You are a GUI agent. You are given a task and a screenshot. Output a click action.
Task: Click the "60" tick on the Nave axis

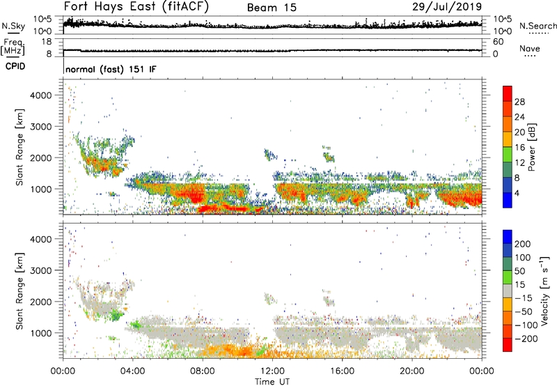(x=498, y=42)
